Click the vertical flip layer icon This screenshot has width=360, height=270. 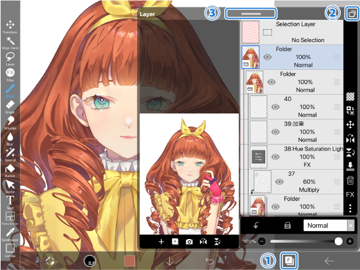click(x=350, y=152)
